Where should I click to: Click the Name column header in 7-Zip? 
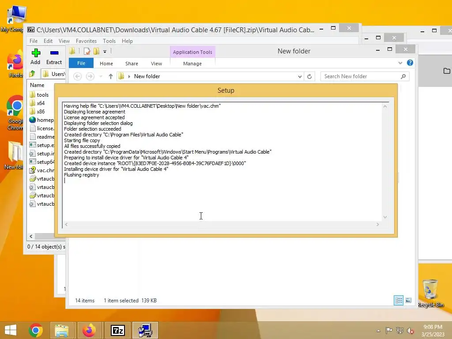pyautogui.click(x=37, y=85)
